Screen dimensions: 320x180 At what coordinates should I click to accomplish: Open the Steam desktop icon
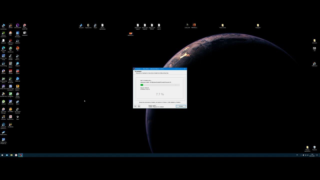click(x=17, y=102)
